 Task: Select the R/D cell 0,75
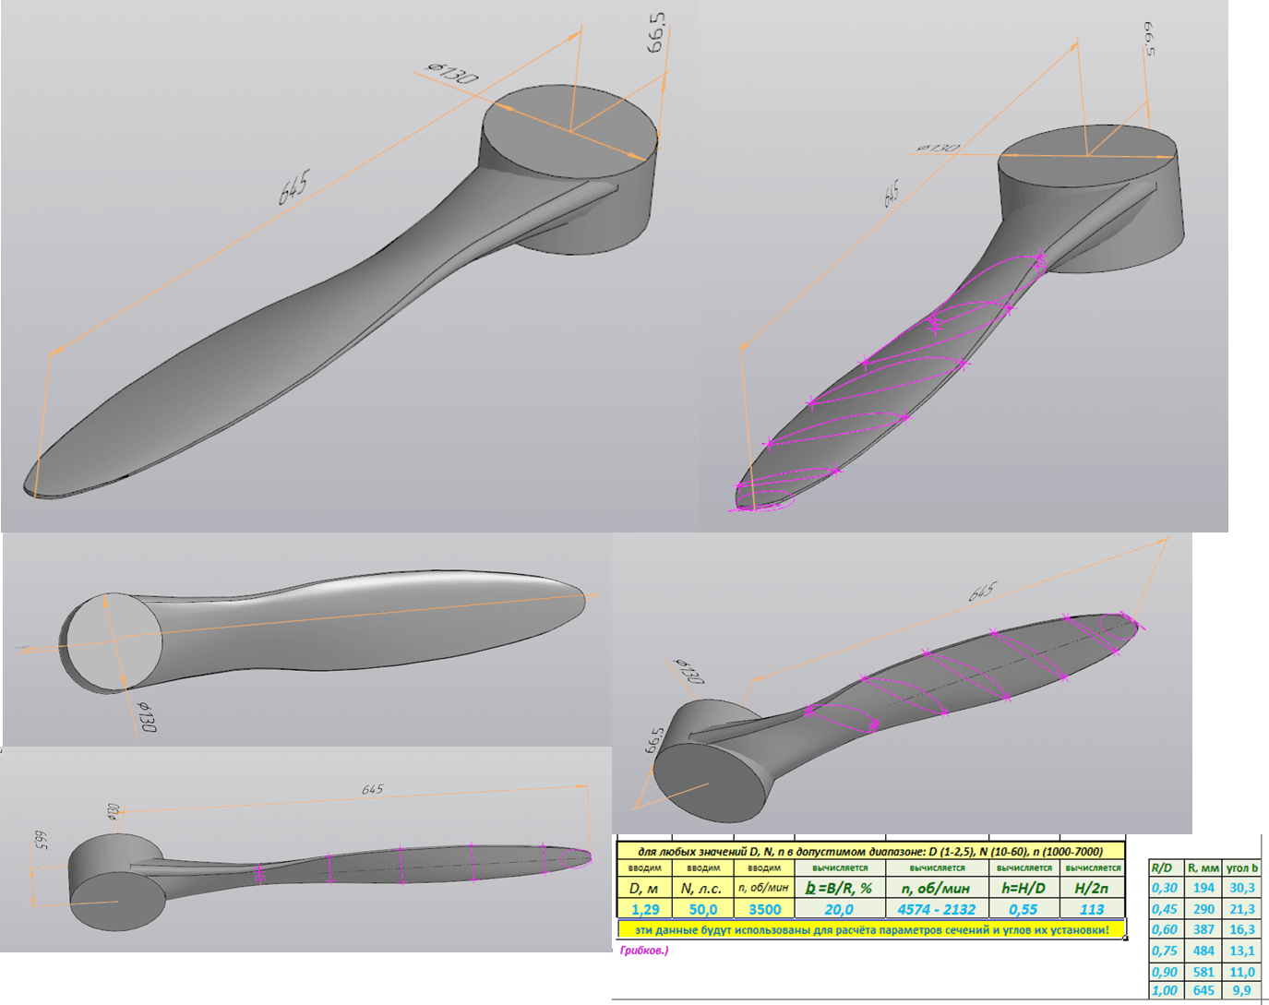tap(1166, 951)
